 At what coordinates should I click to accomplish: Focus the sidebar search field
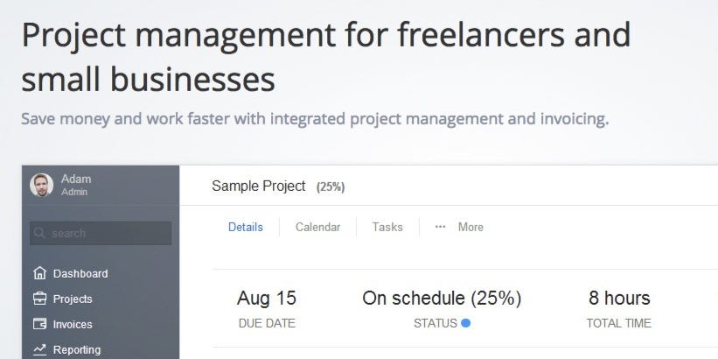[105, 234]
